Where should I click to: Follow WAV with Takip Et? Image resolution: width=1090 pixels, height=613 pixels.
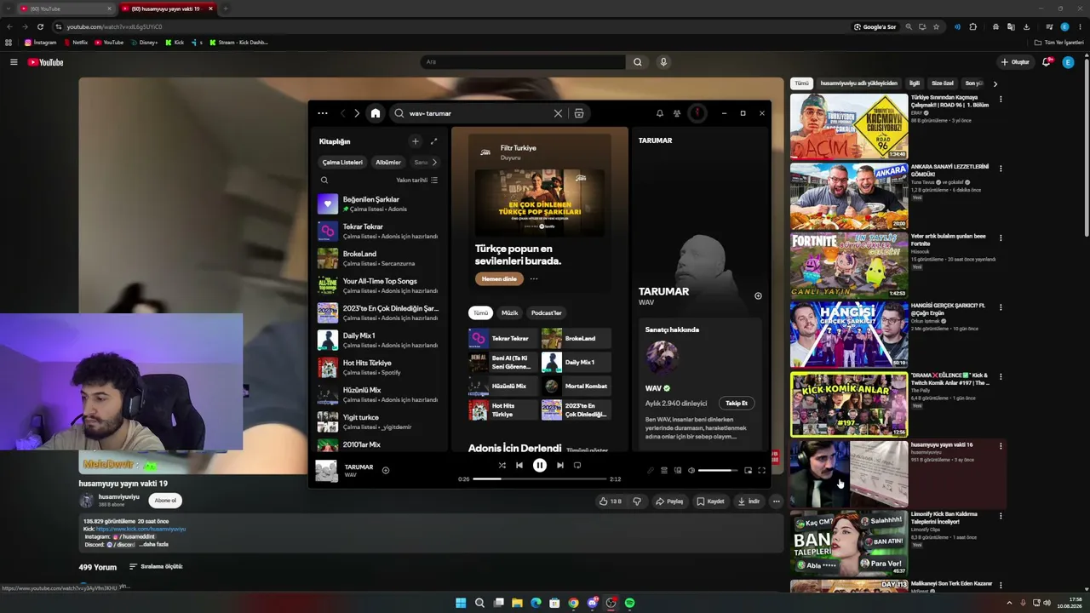click(x=737, y=404)
